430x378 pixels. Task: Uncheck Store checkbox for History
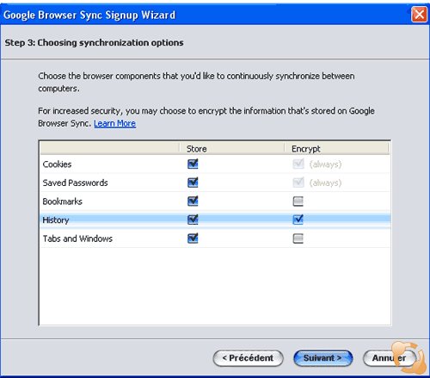(193, 220)
